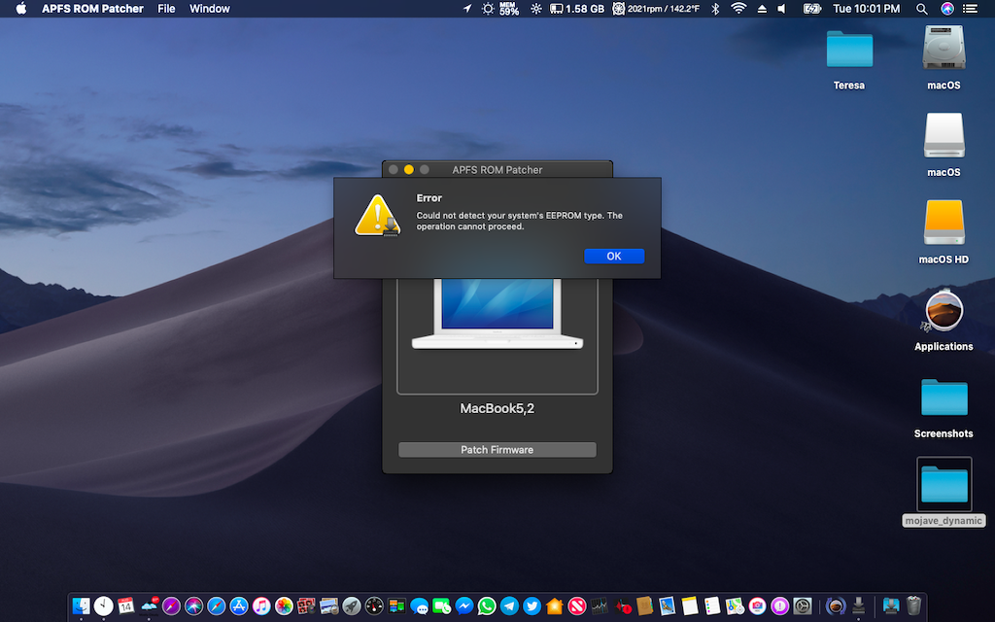Open Mission Control from the Dock

[x=396, y=606]
